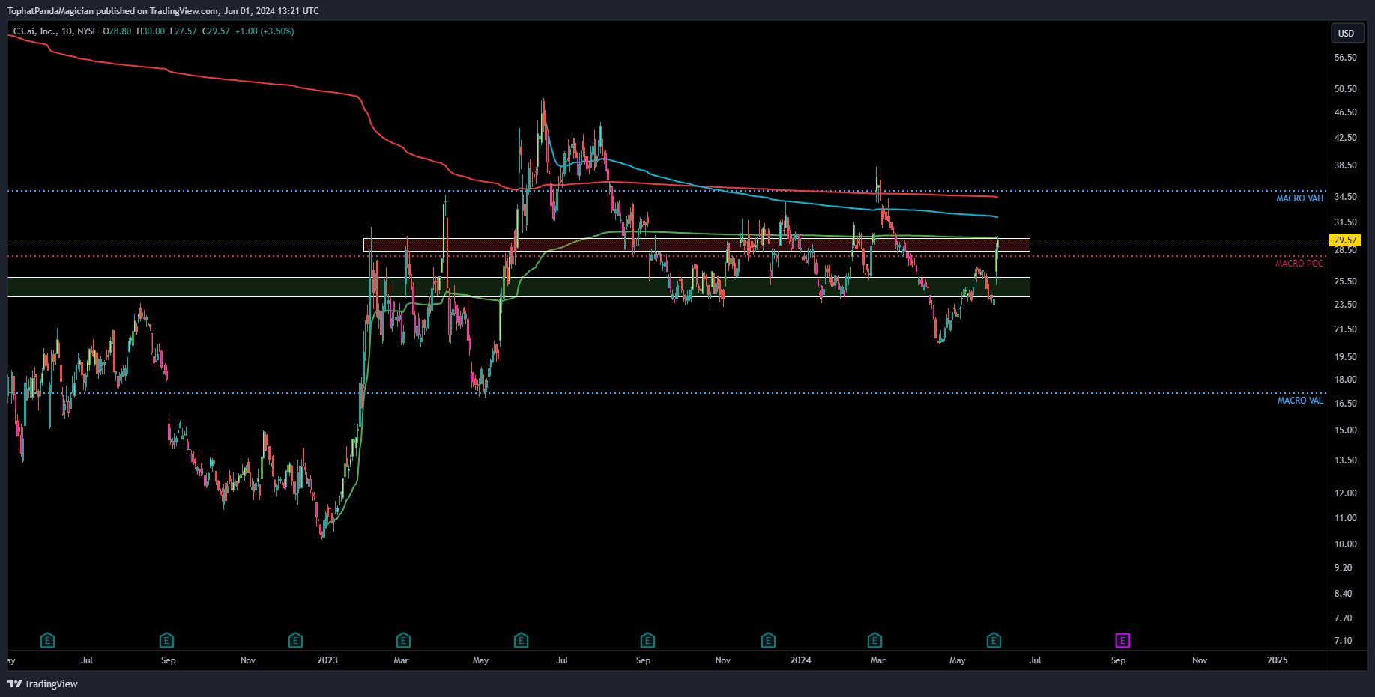Click the TophatPandaMagician published header text
This screenshot has height=697, width=1375.
coord(163,11)
